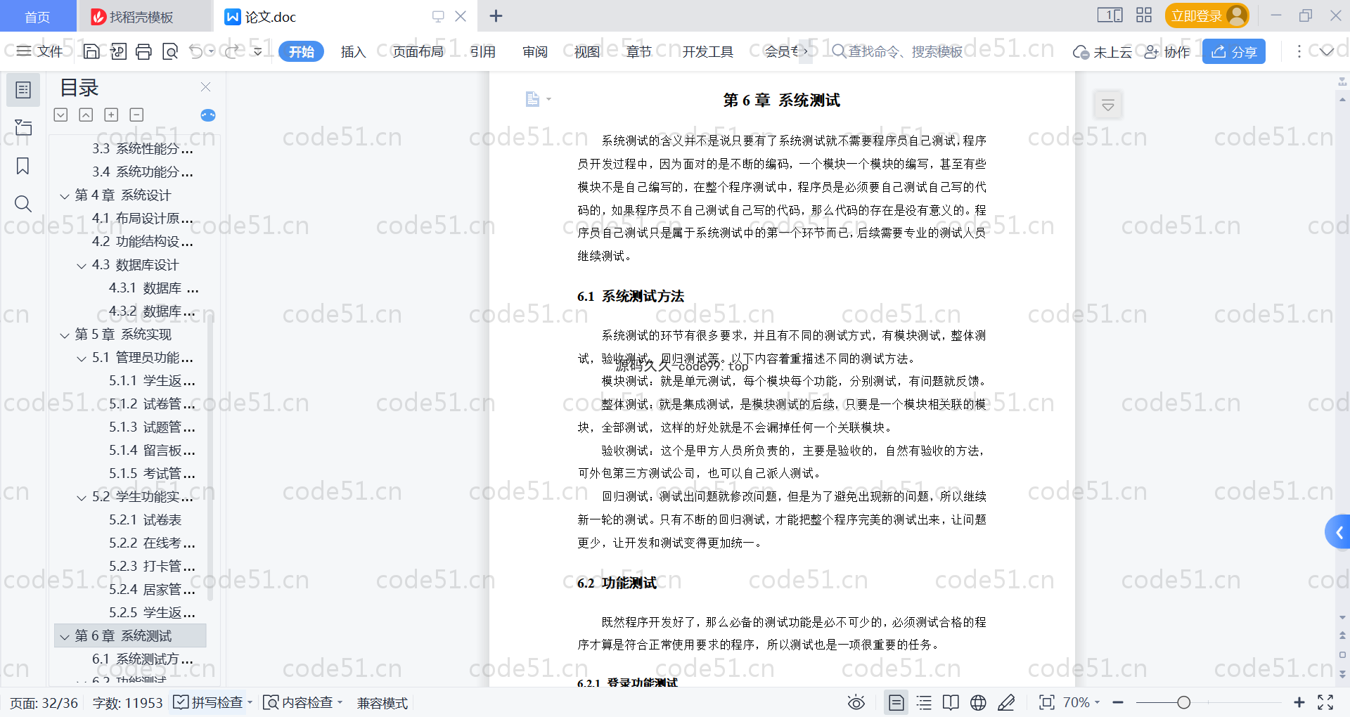
Task: Click the Print icon in quick toolbar
Action: (143, 51)
